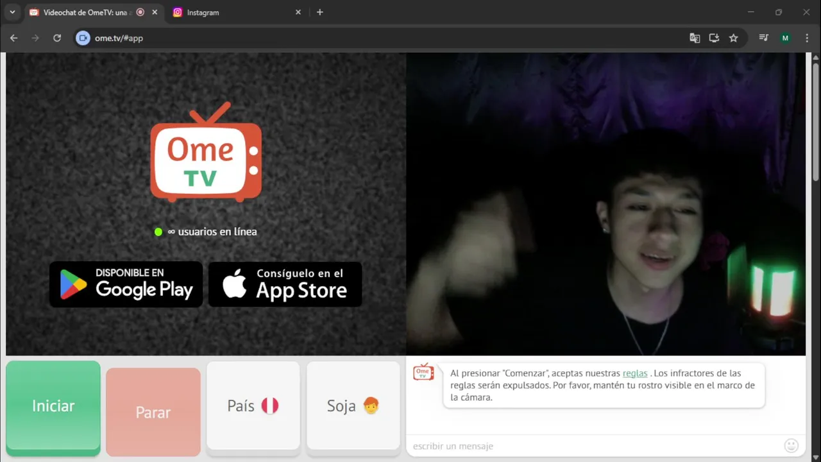Open the App Store download badge

click(285, 284)
